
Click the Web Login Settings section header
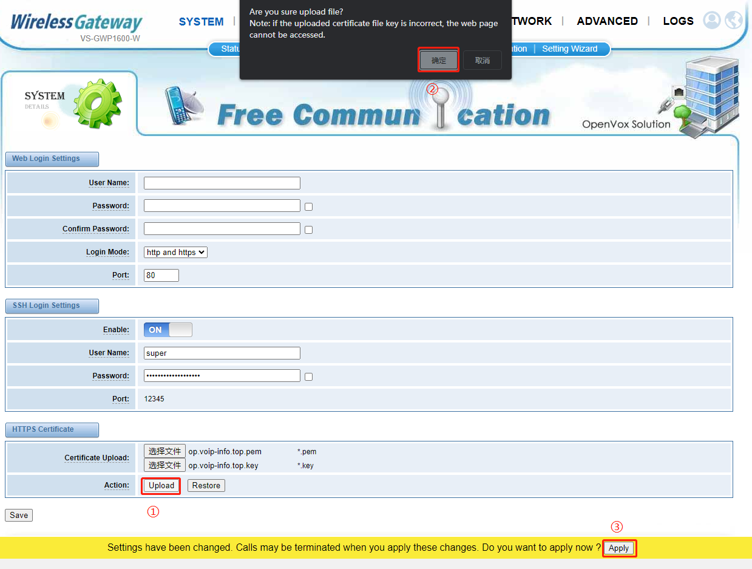[52, 158]
